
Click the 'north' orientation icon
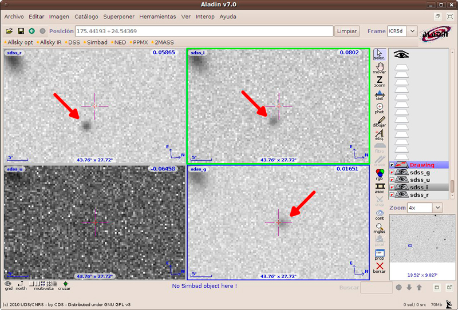pyautogui.click(x=21, y=285)
